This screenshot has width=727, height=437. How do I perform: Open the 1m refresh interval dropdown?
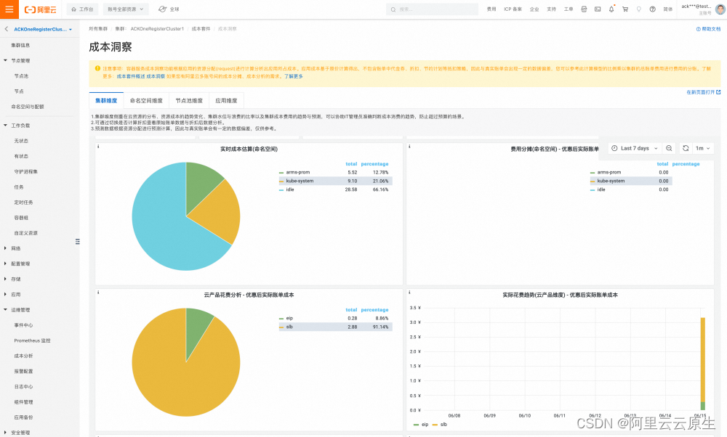(x=703, y=148)
